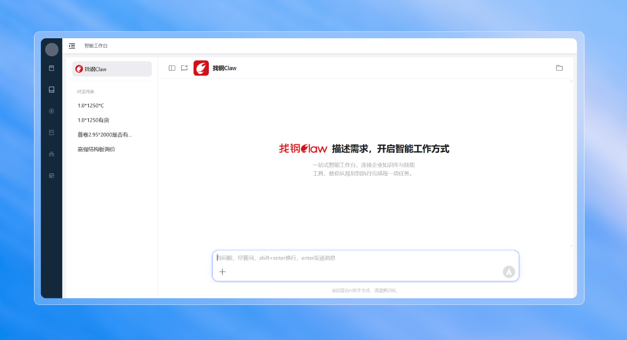Click the chat area vertical scrollbar
Image resolution: width=627 pixels, height=340 pixels.
coord(571,163)
